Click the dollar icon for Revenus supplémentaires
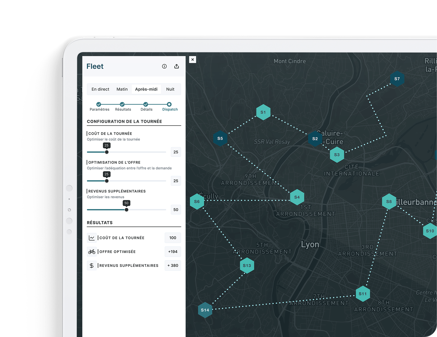Screen dimensions: 437x337 [x=92, y=266]
